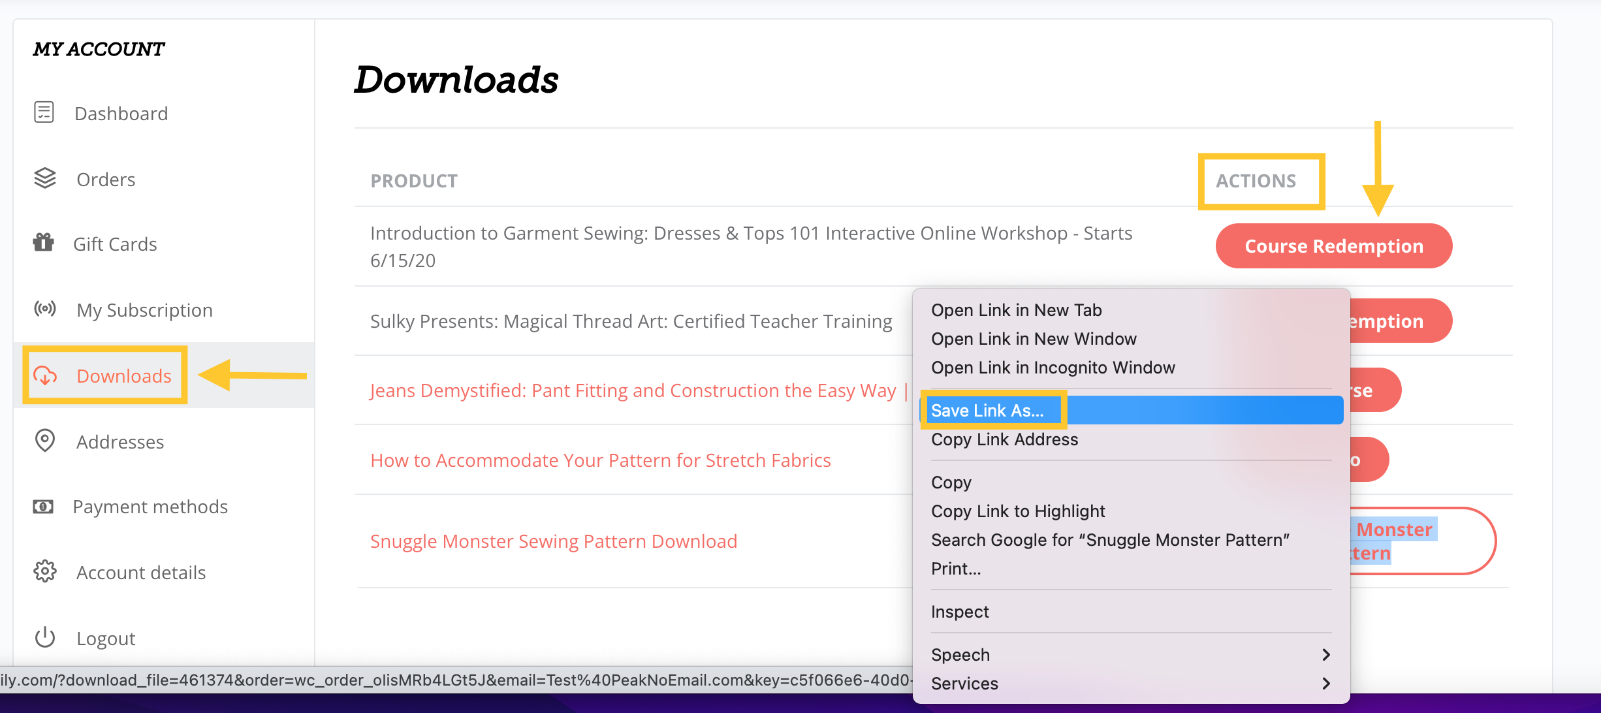Click the PRODUCT column header
Screen dimensions: 1601x713
tap(414, 181)
